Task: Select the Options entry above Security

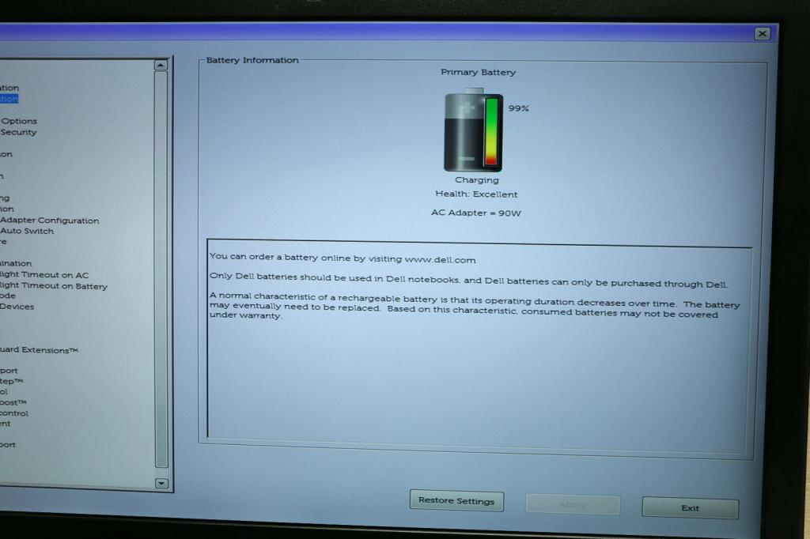Action: tap(19, 121)
